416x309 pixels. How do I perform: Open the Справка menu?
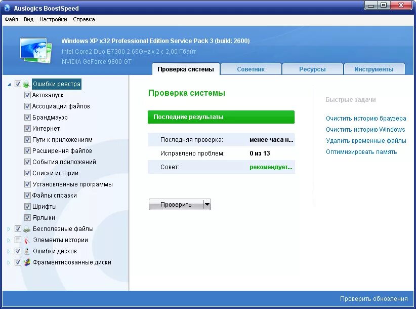(x=84, y=19)
